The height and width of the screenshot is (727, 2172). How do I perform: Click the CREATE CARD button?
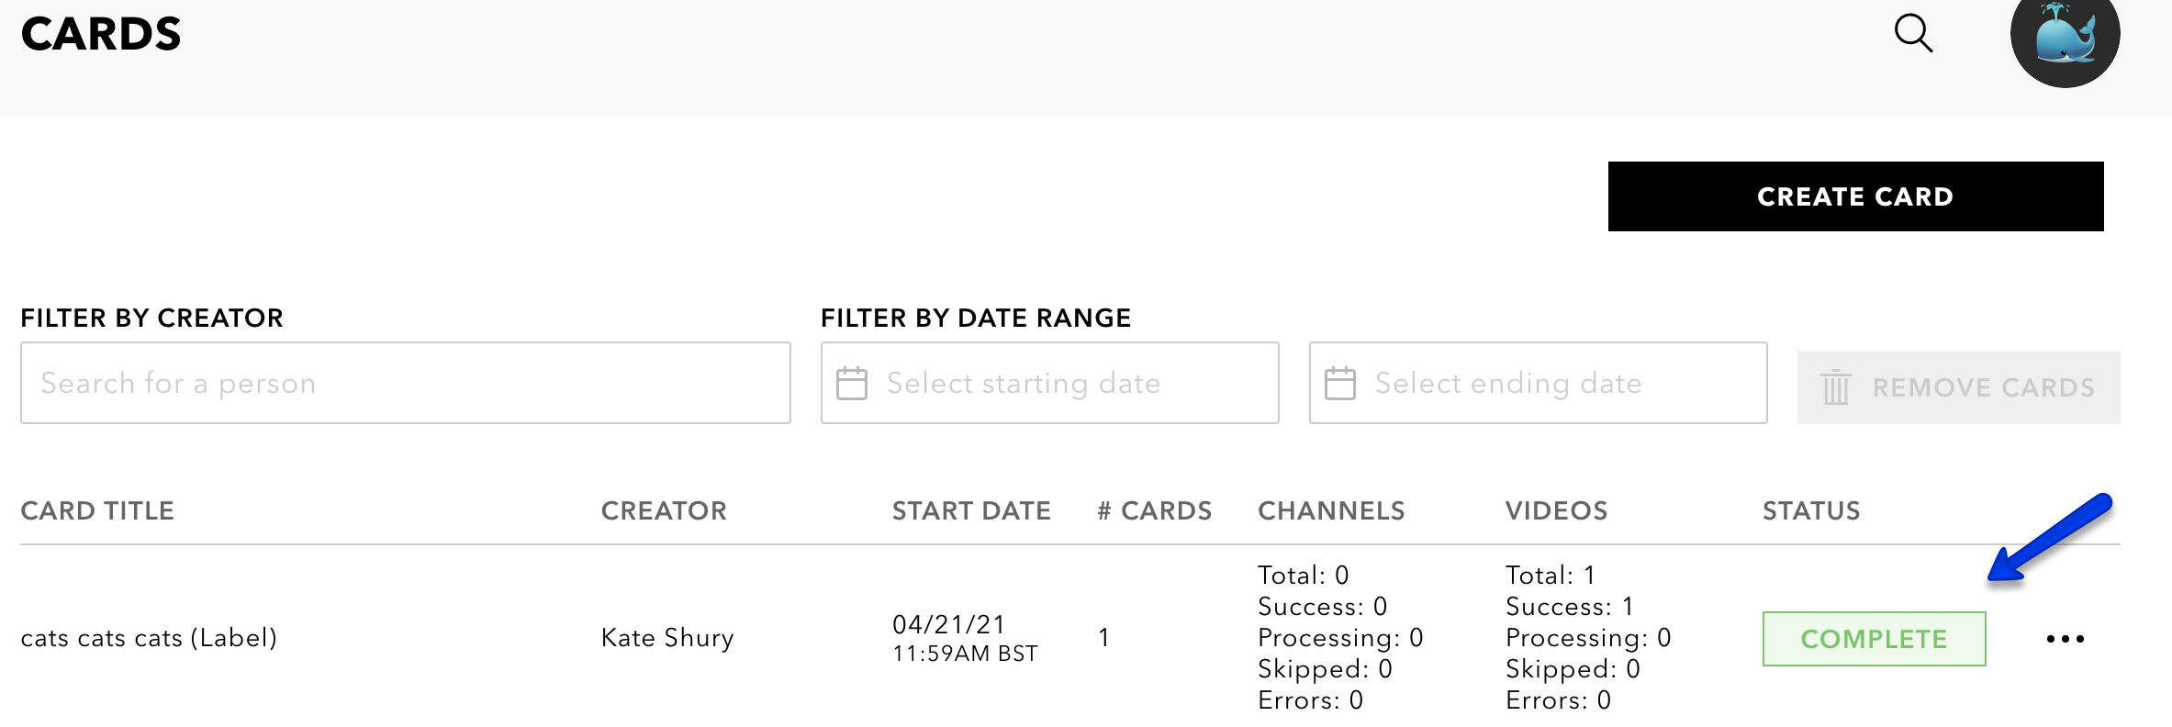(1855, 196)
